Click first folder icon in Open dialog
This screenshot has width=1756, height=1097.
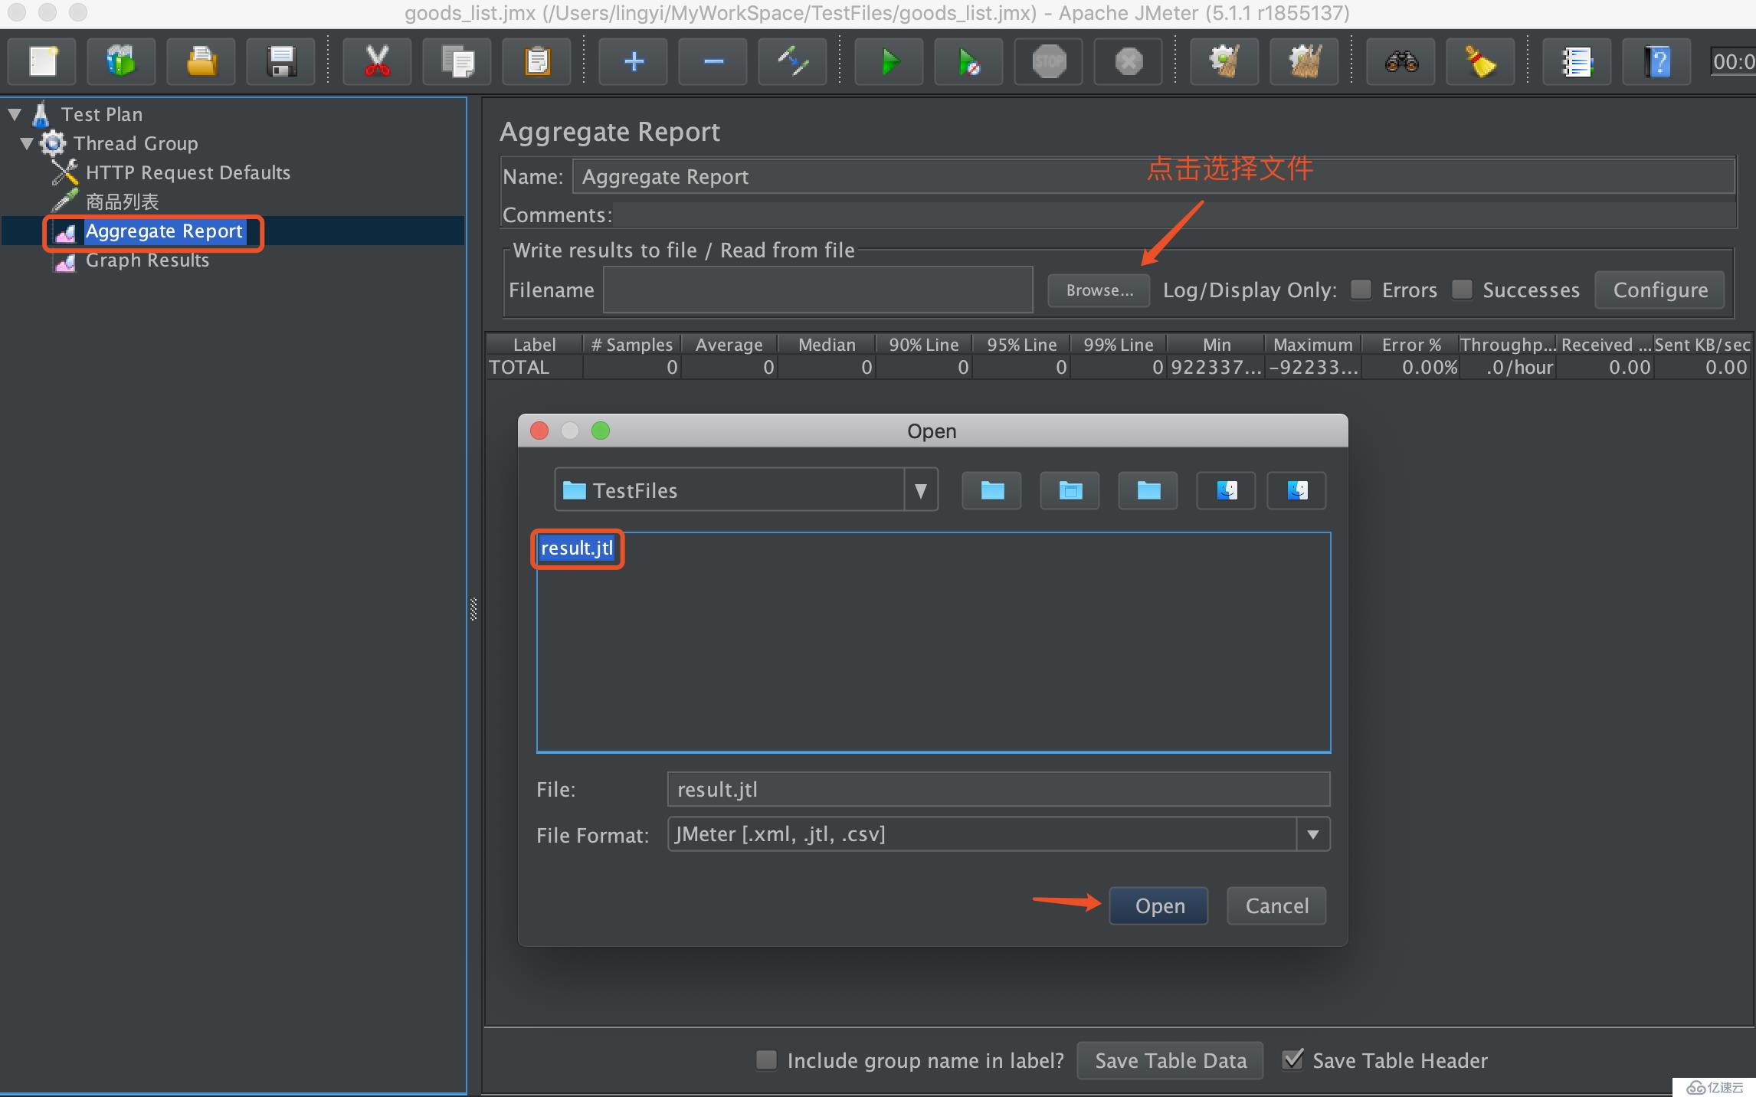click(x=992, y=490)
